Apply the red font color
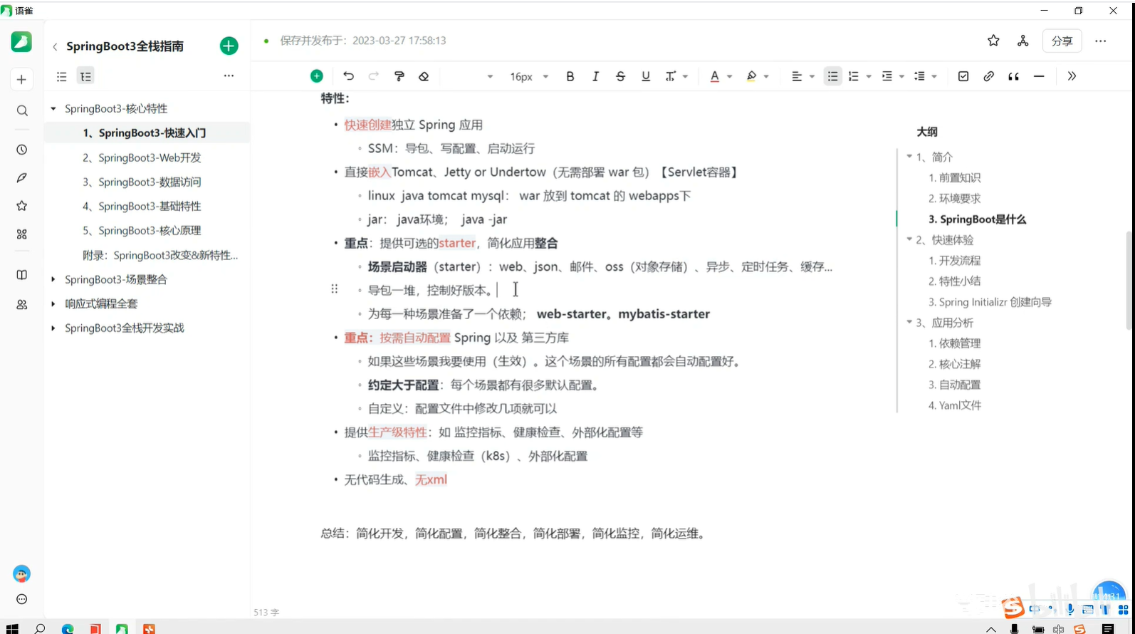1135x634 pixels. [715, 76]
